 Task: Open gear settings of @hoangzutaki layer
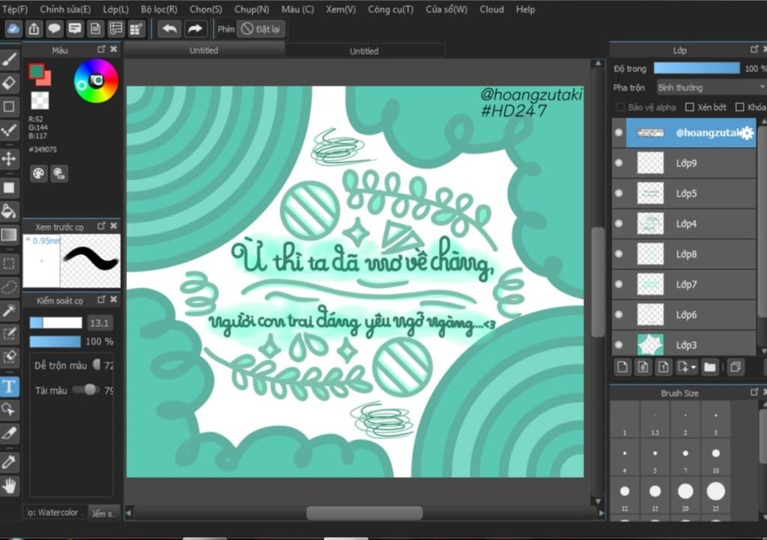pyautogui.click(x=747, y=133)
